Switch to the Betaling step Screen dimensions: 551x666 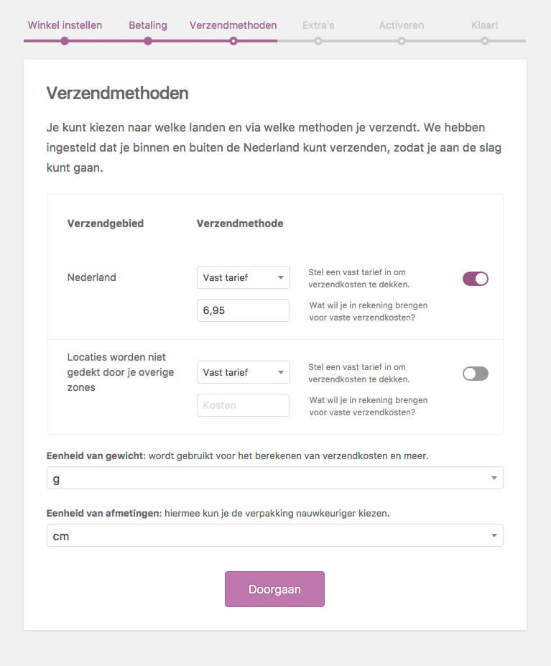[x=148, y=24]
